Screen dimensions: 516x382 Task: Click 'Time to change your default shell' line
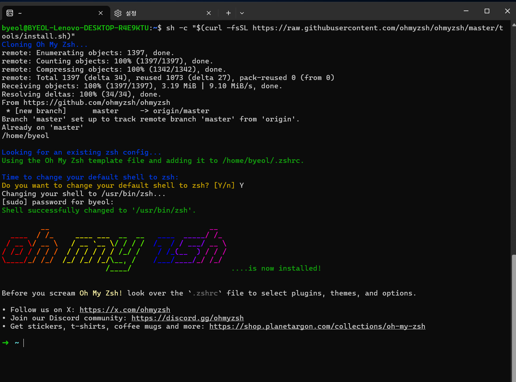point(90,177)
